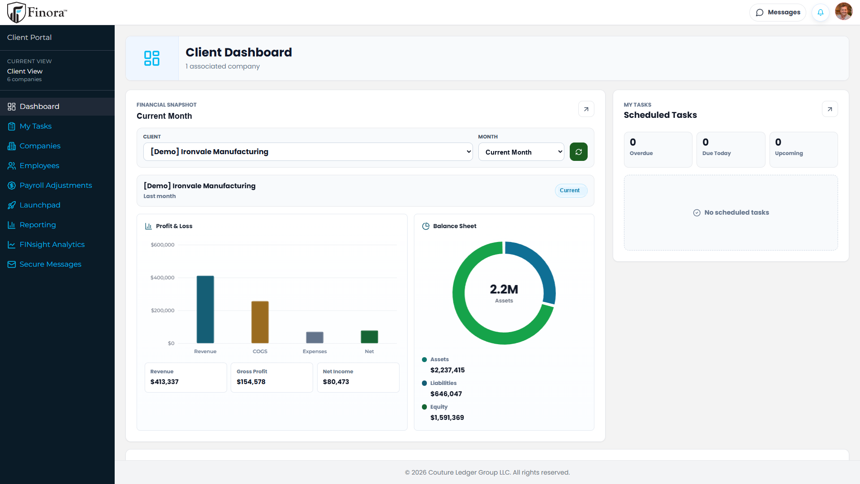Go to Reporting
Image resolution: width=860 pixels, height=484 pixels.
(57, 225)
